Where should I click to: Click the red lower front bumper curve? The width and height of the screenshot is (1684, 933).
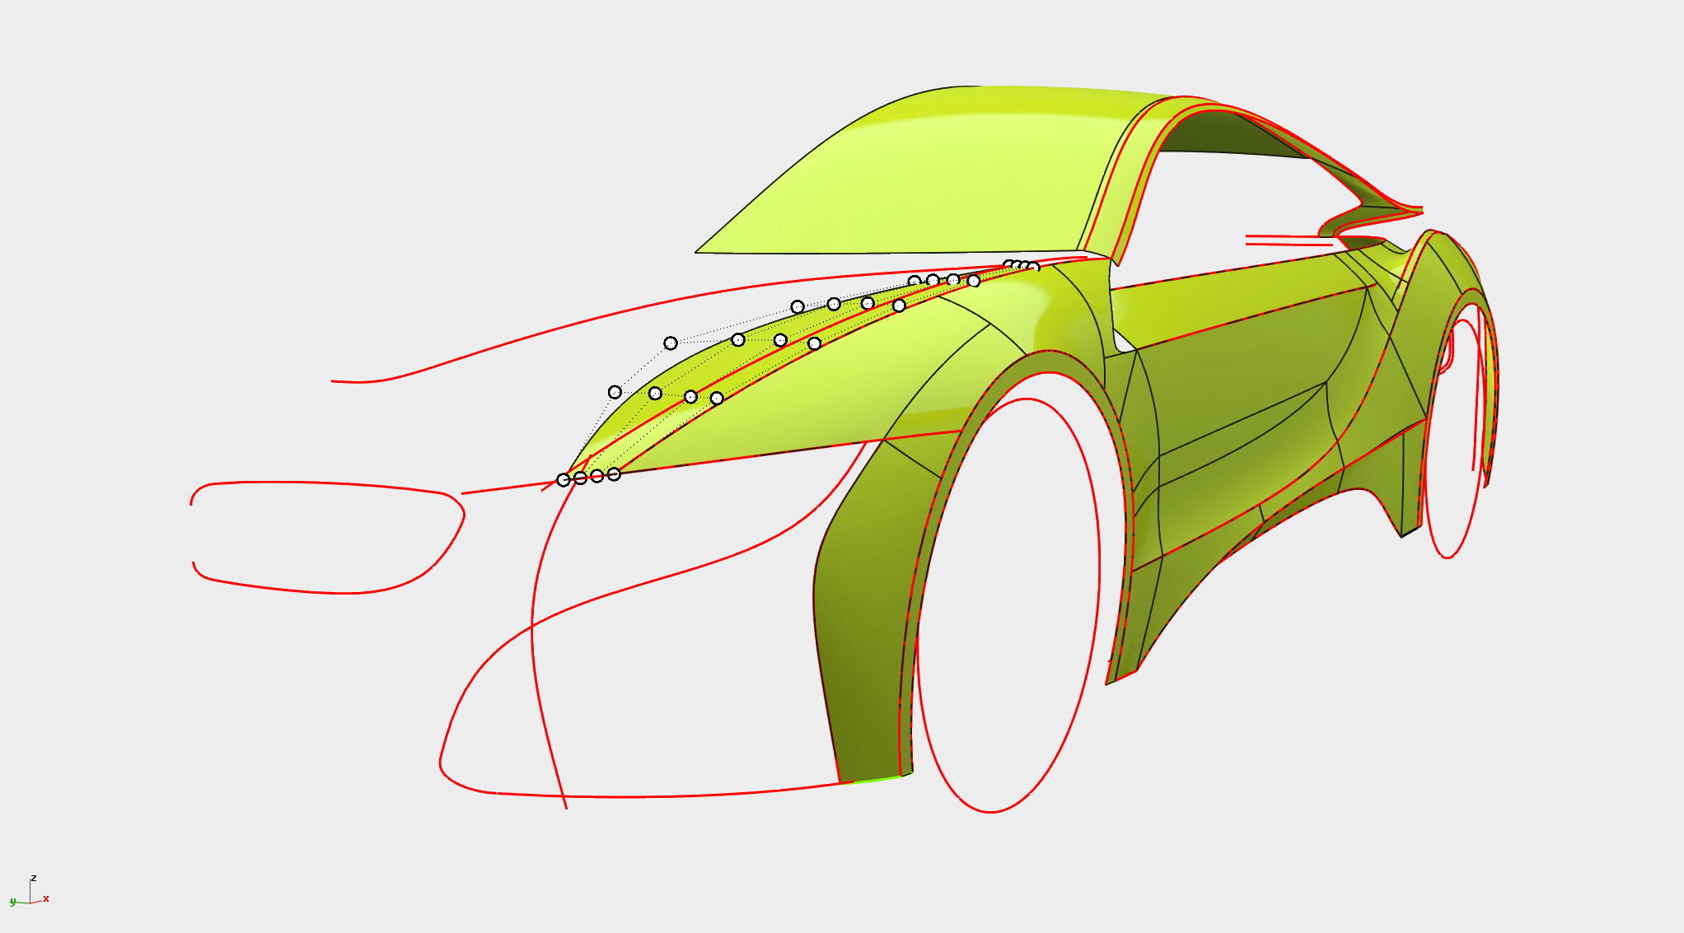tap(659, 796)
